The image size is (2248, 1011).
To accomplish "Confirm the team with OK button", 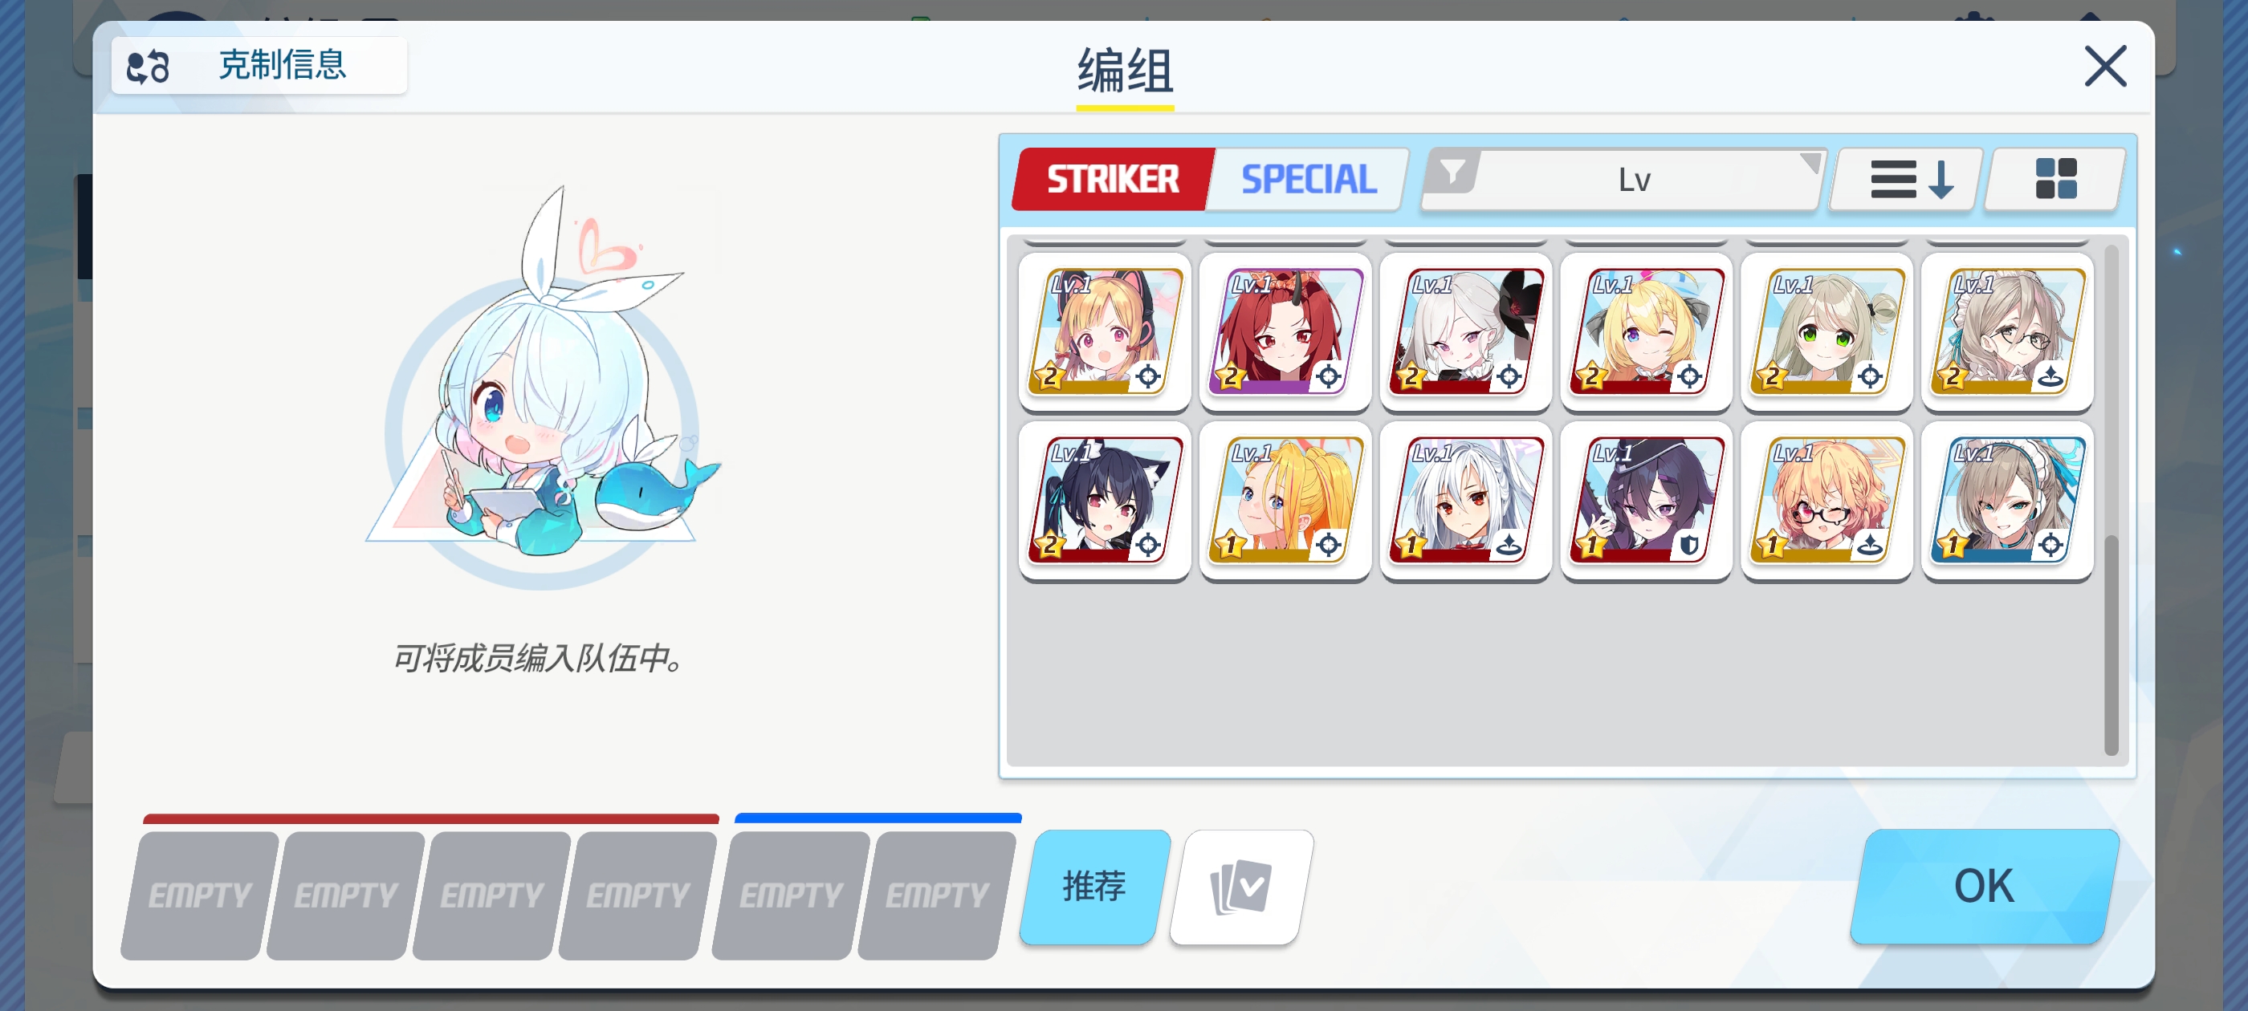I will pyautogui.click(x=1984, y=887).
